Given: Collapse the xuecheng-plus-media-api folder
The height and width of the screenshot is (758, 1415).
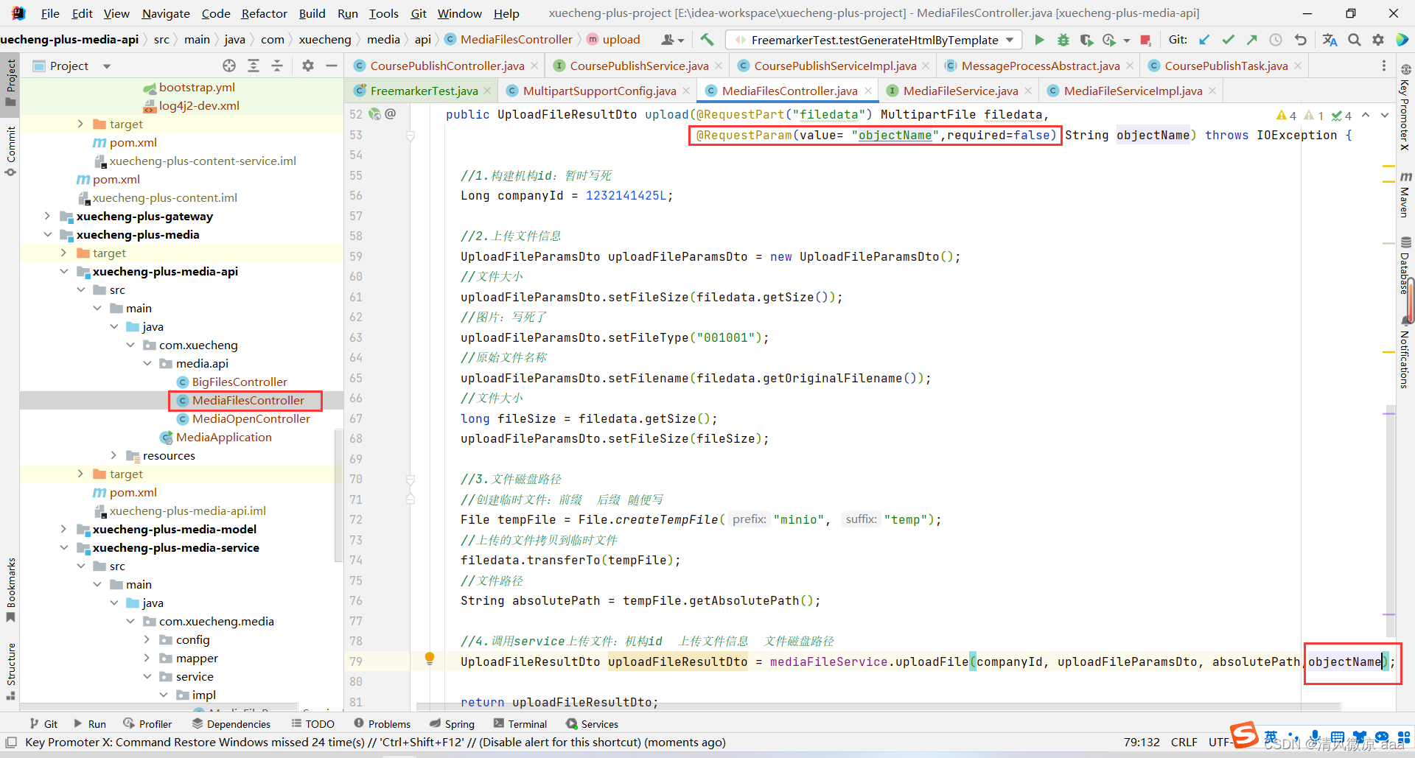Looking at the screenshot, I should coord(64,271).
